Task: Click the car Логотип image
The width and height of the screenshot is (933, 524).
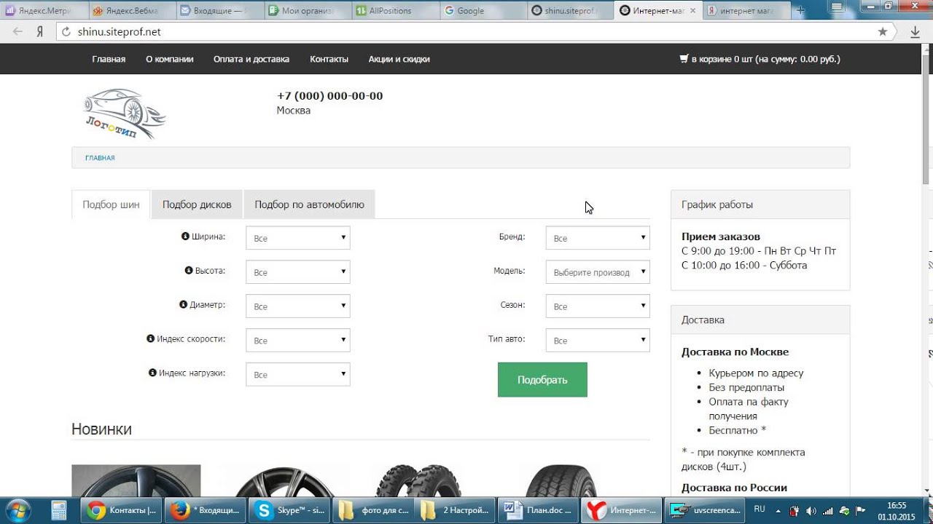Action: point(124,114)
